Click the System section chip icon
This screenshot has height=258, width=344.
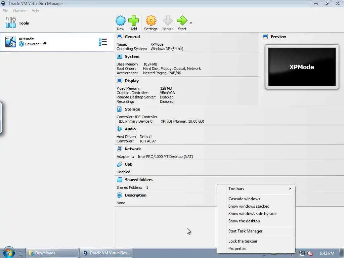[119, 56]
